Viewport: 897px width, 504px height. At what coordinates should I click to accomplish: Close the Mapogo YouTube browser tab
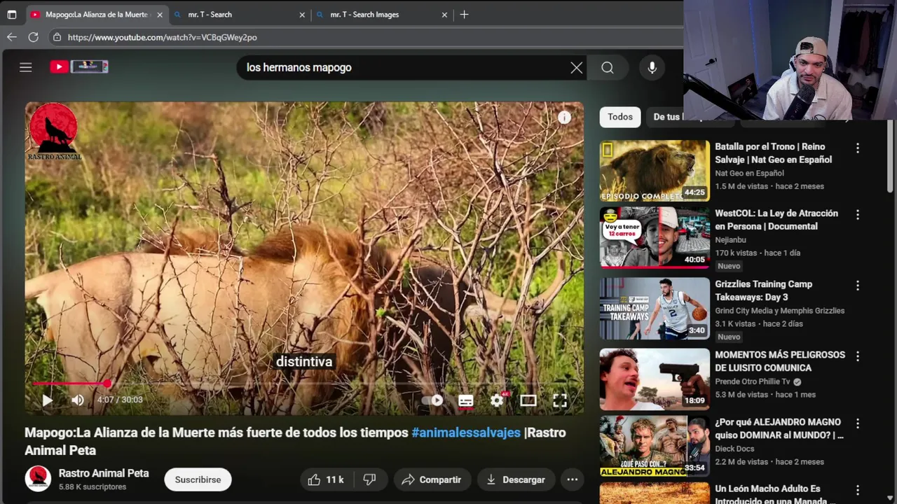[x=159, y=15]
